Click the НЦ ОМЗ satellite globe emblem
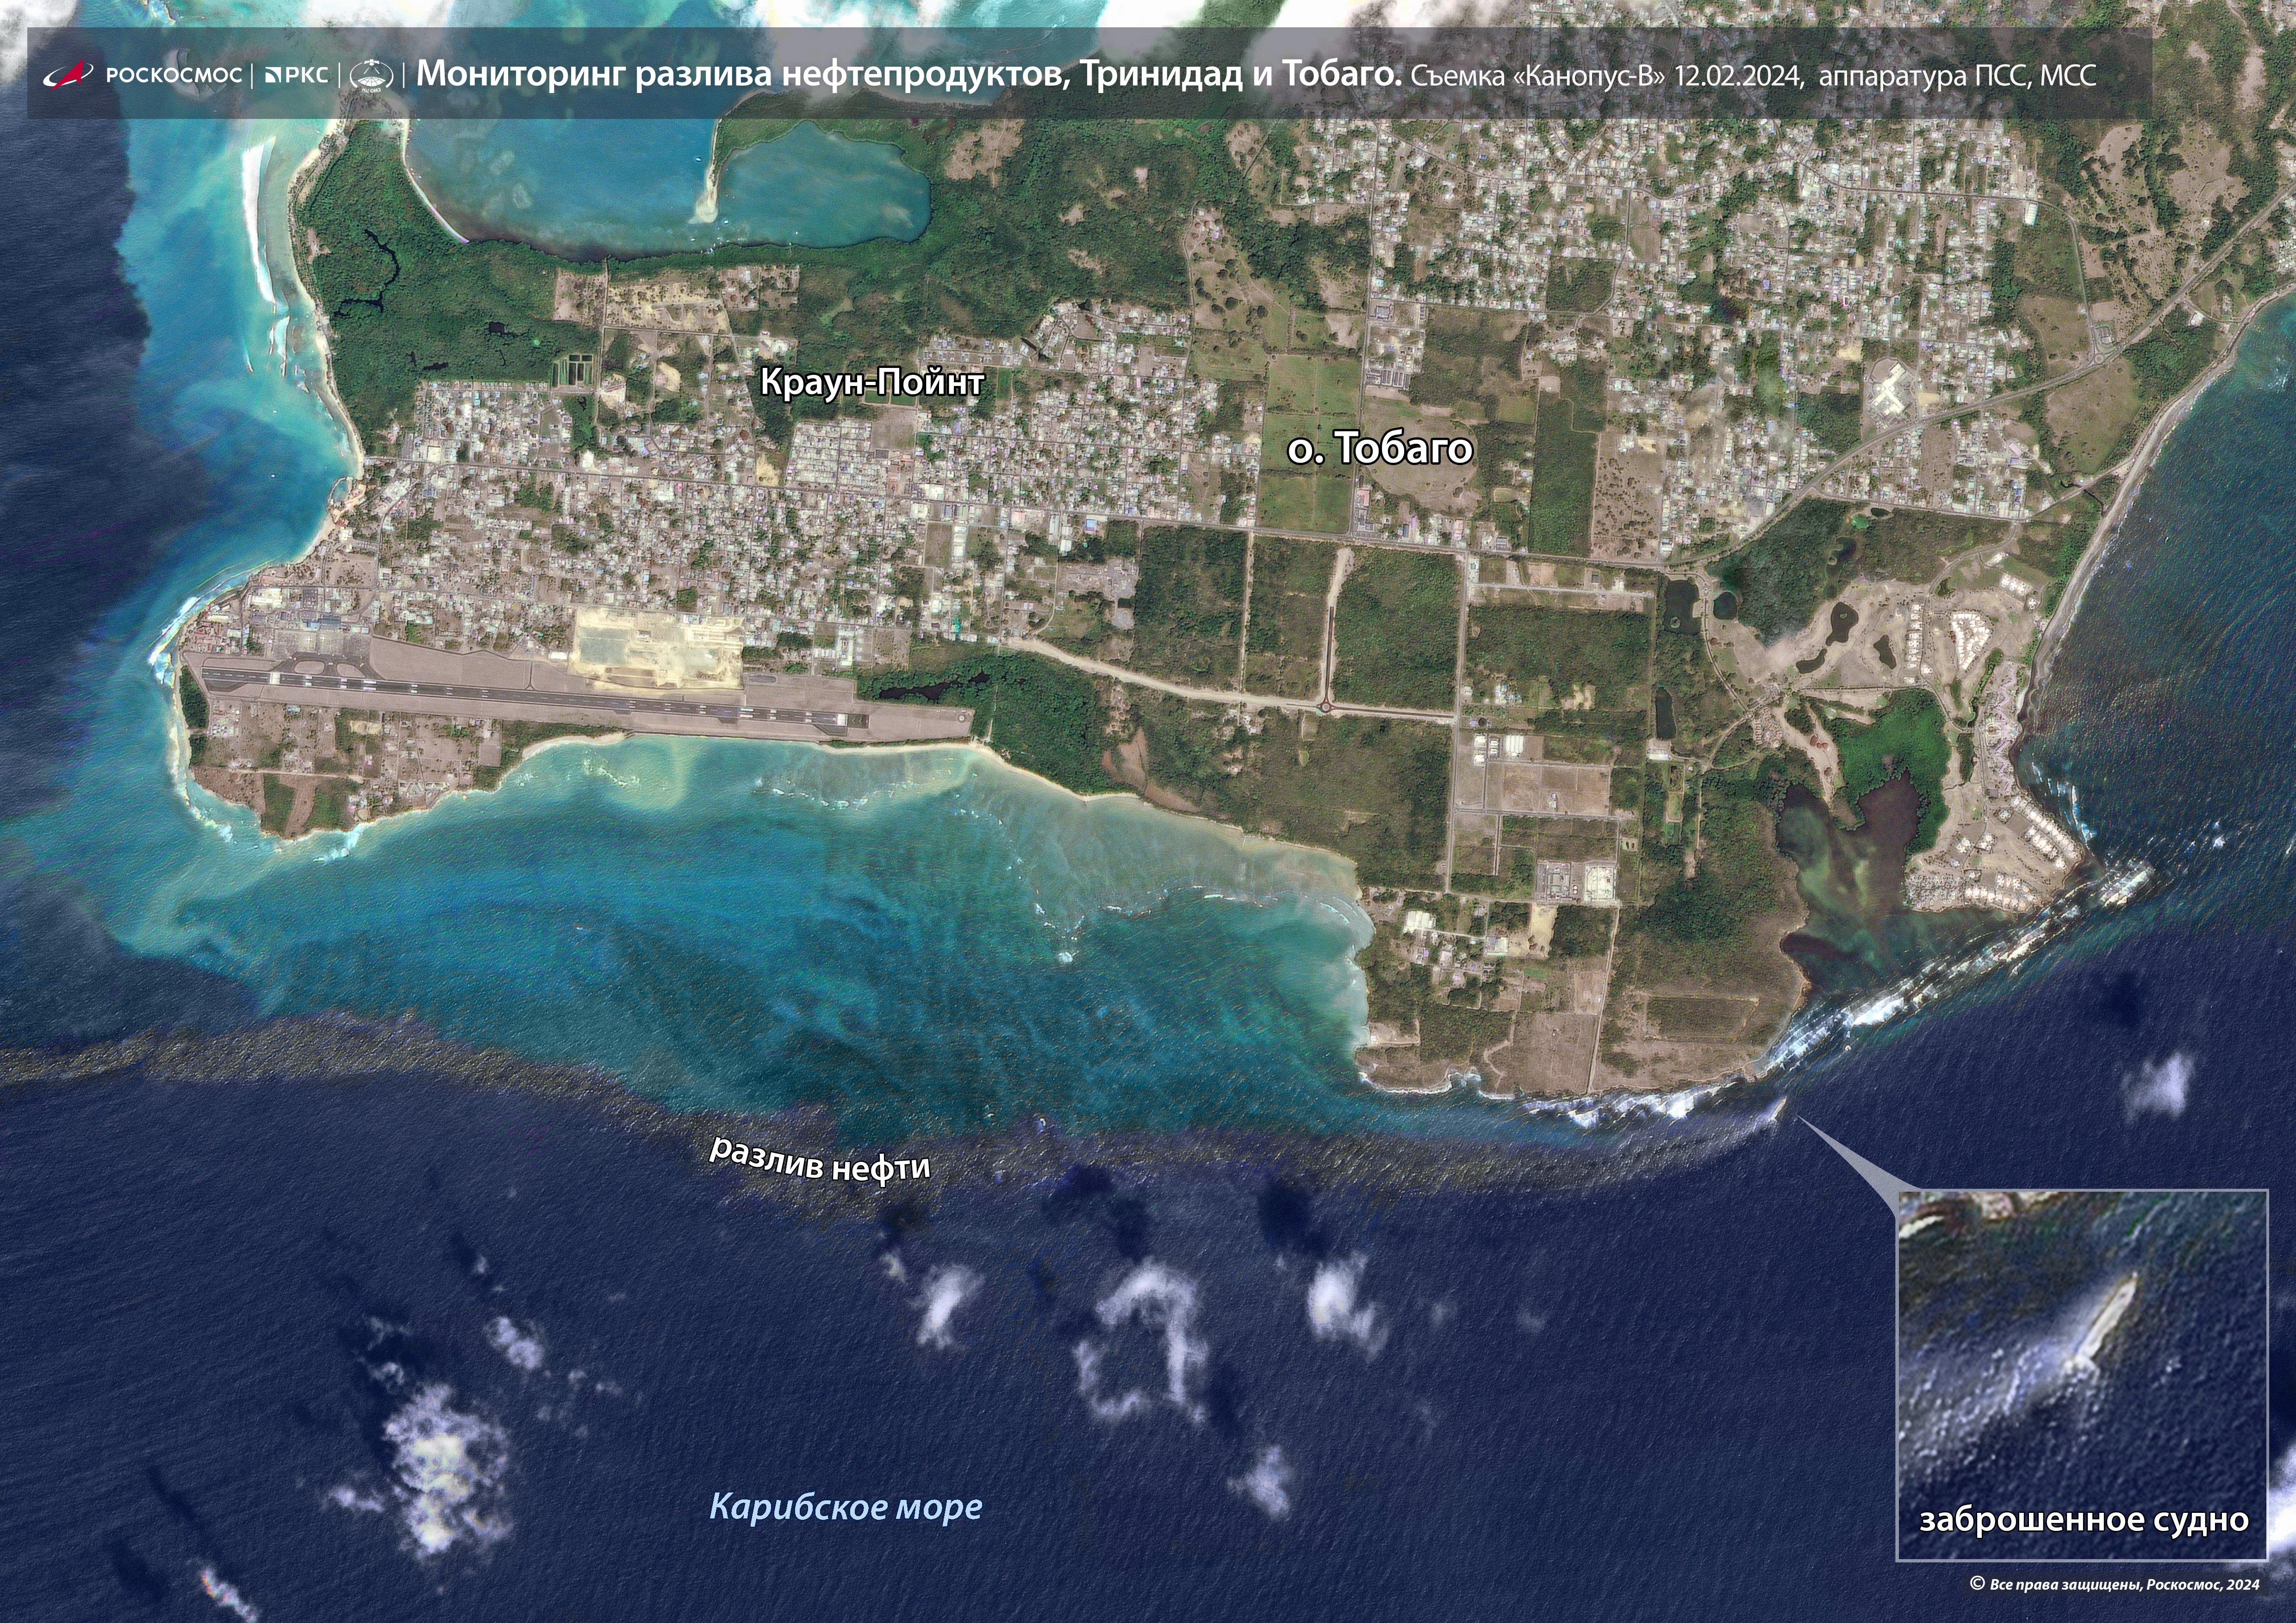The height and width of the screenshot is (1623, 2296). [371, 76]
